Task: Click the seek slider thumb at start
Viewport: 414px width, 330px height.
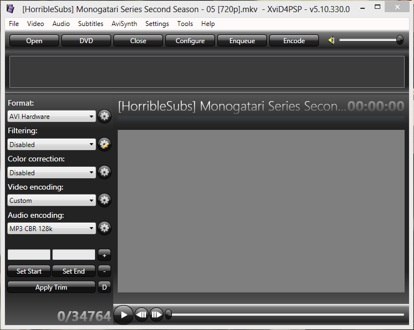Action: click(x=168, y=315)
